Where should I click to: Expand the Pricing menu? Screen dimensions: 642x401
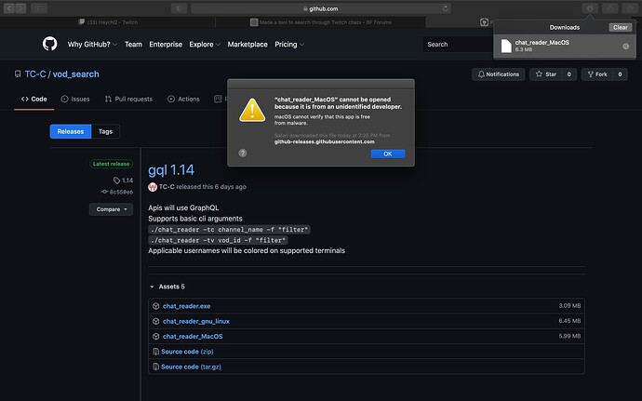(x=289, y=45)
